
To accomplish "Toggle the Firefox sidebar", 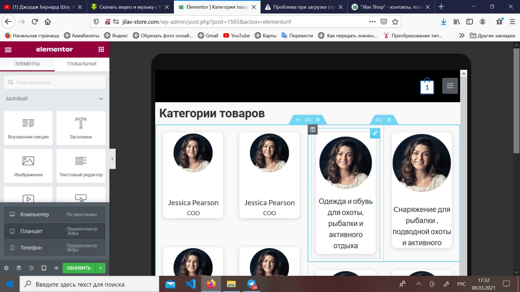I will pyautogui.click(x=470, y=22).
